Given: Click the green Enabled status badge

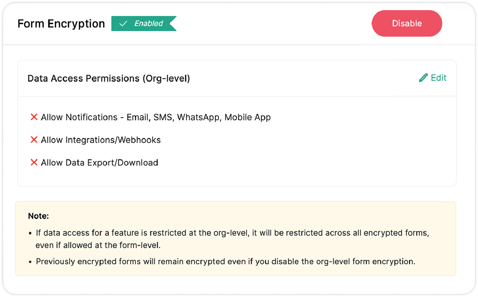Looking at the screenshot, I should pos(144,23).
